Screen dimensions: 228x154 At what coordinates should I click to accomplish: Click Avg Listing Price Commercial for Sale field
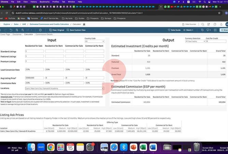pyautogui.click(x=75, y=78)
